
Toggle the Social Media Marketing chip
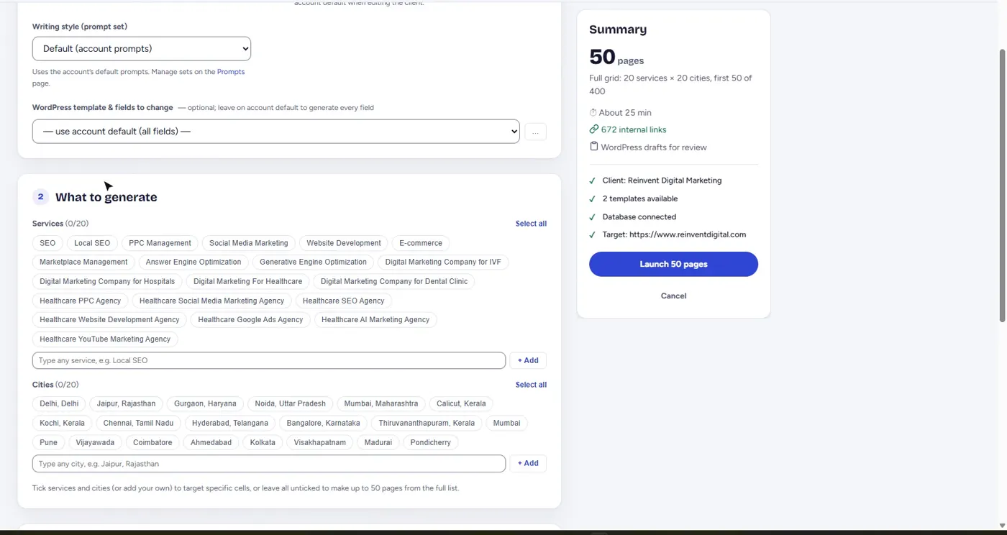pos(249,243)
